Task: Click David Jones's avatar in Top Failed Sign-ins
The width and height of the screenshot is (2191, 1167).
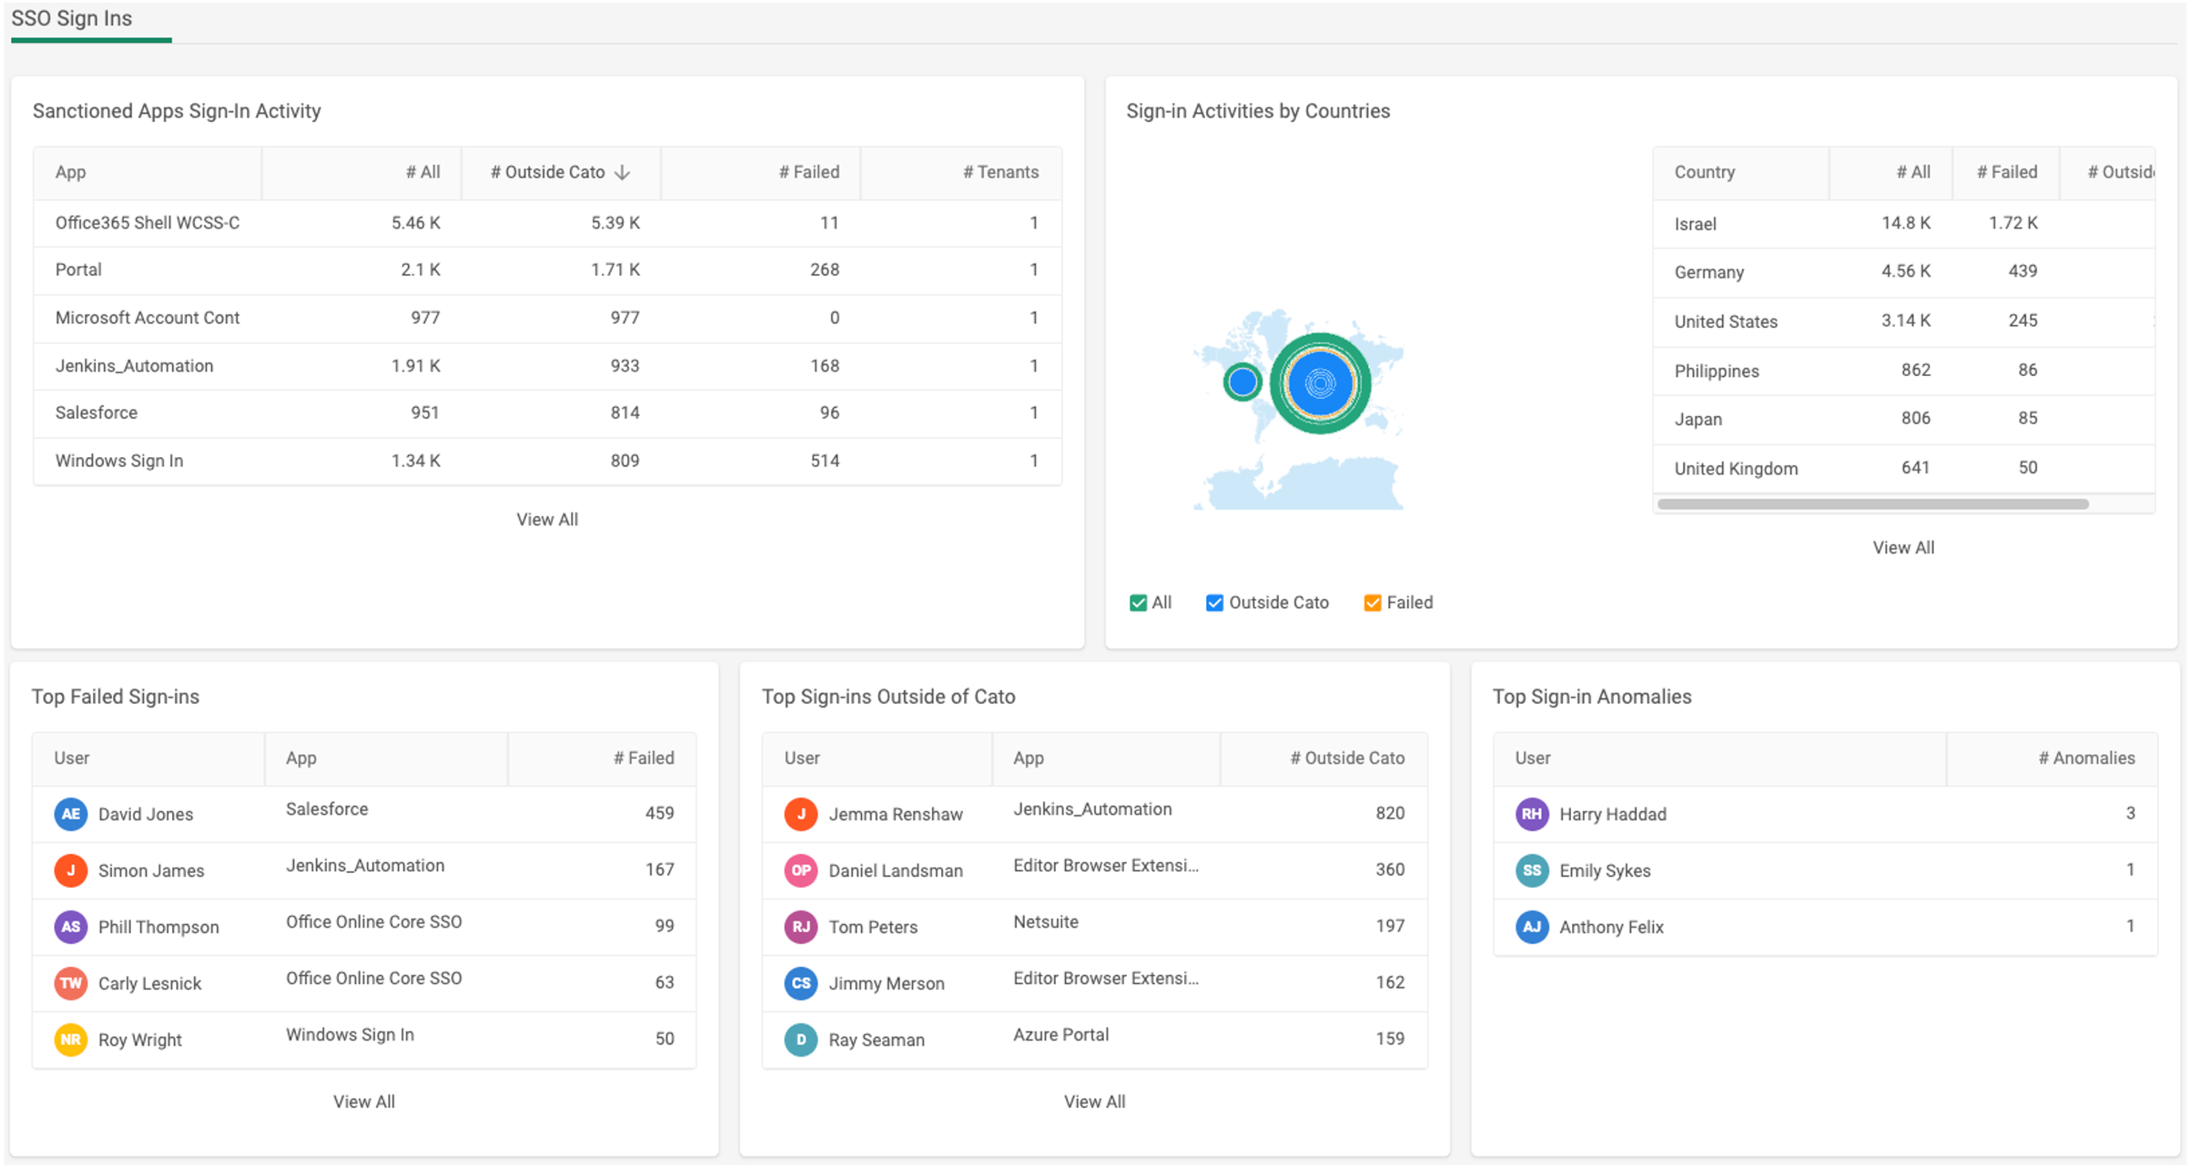Action: point(72,814)
